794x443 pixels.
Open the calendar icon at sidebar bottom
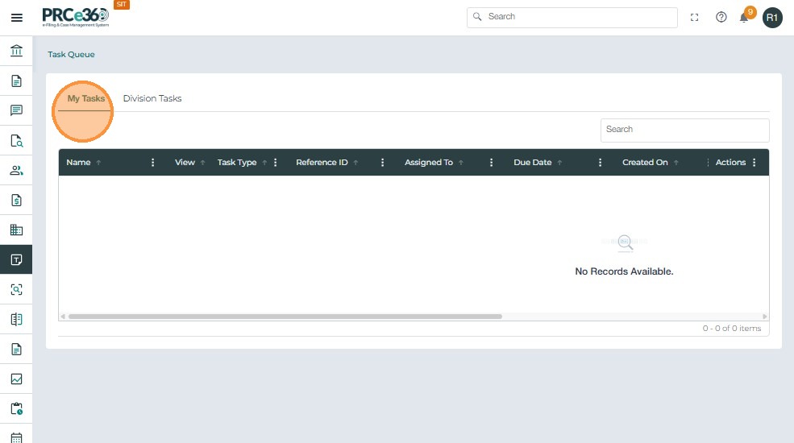coord(16,437)
